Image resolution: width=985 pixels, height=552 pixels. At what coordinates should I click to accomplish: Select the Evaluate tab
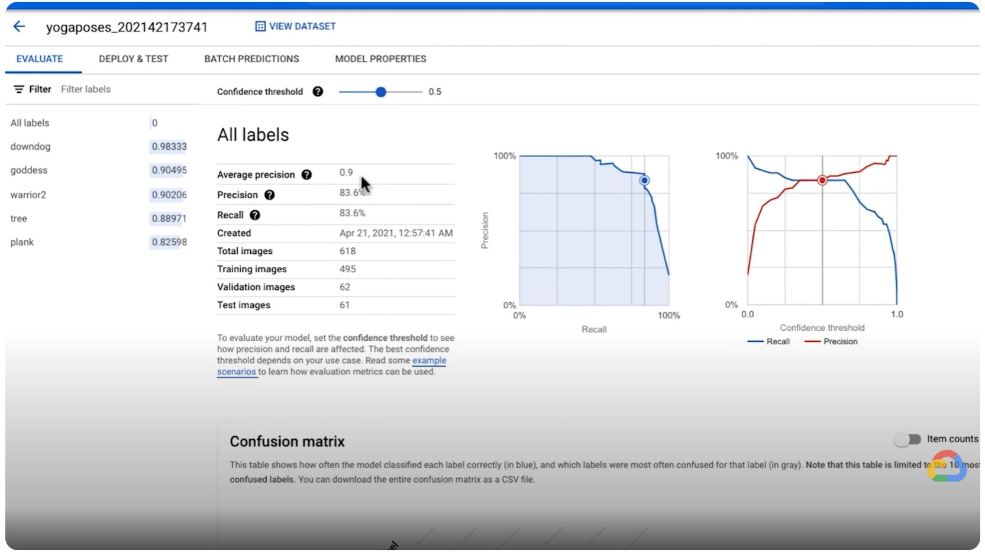click(x=40, y=59)
